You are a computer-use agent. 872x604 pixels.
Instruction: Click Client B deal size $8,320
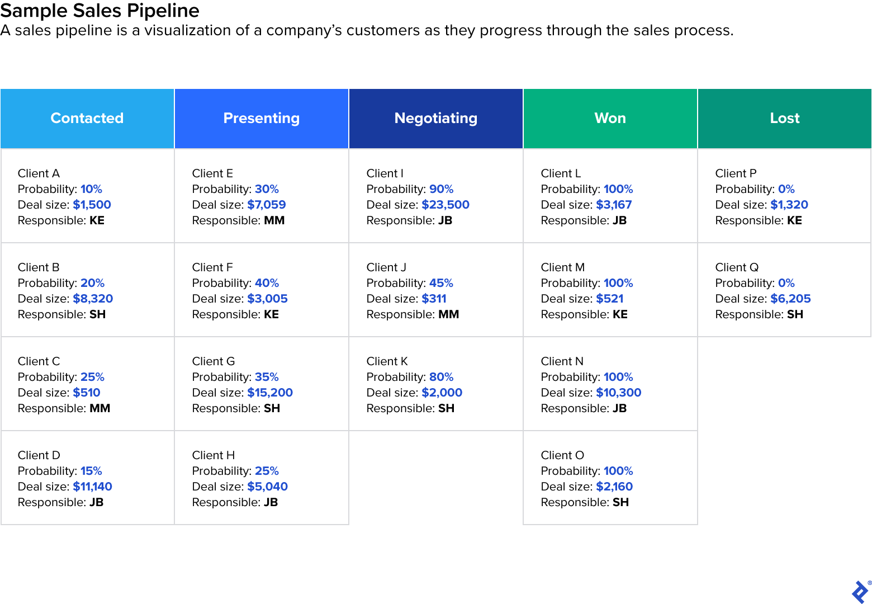[93, 299]
